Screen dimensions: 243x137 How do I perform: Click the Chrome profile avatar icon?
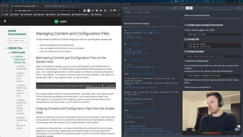115,10
